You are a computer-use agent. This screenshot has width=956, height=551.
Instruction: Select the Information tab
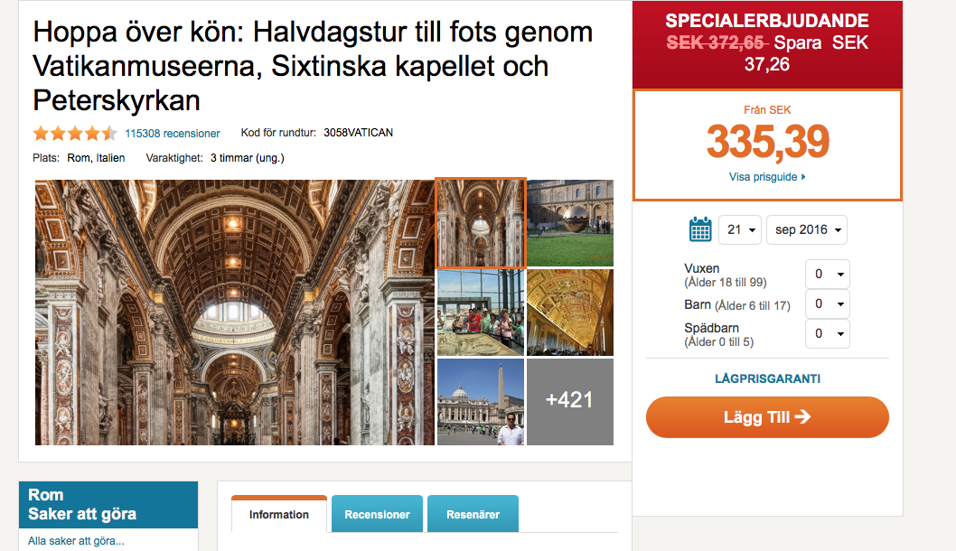pos(279,514)
